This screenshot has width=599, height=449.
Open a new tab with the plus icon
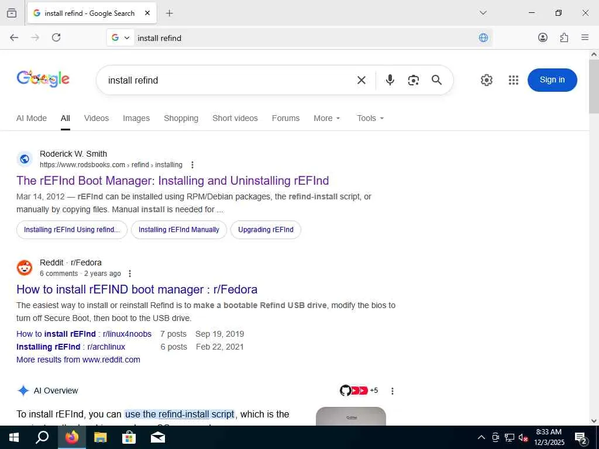point(169,13)
